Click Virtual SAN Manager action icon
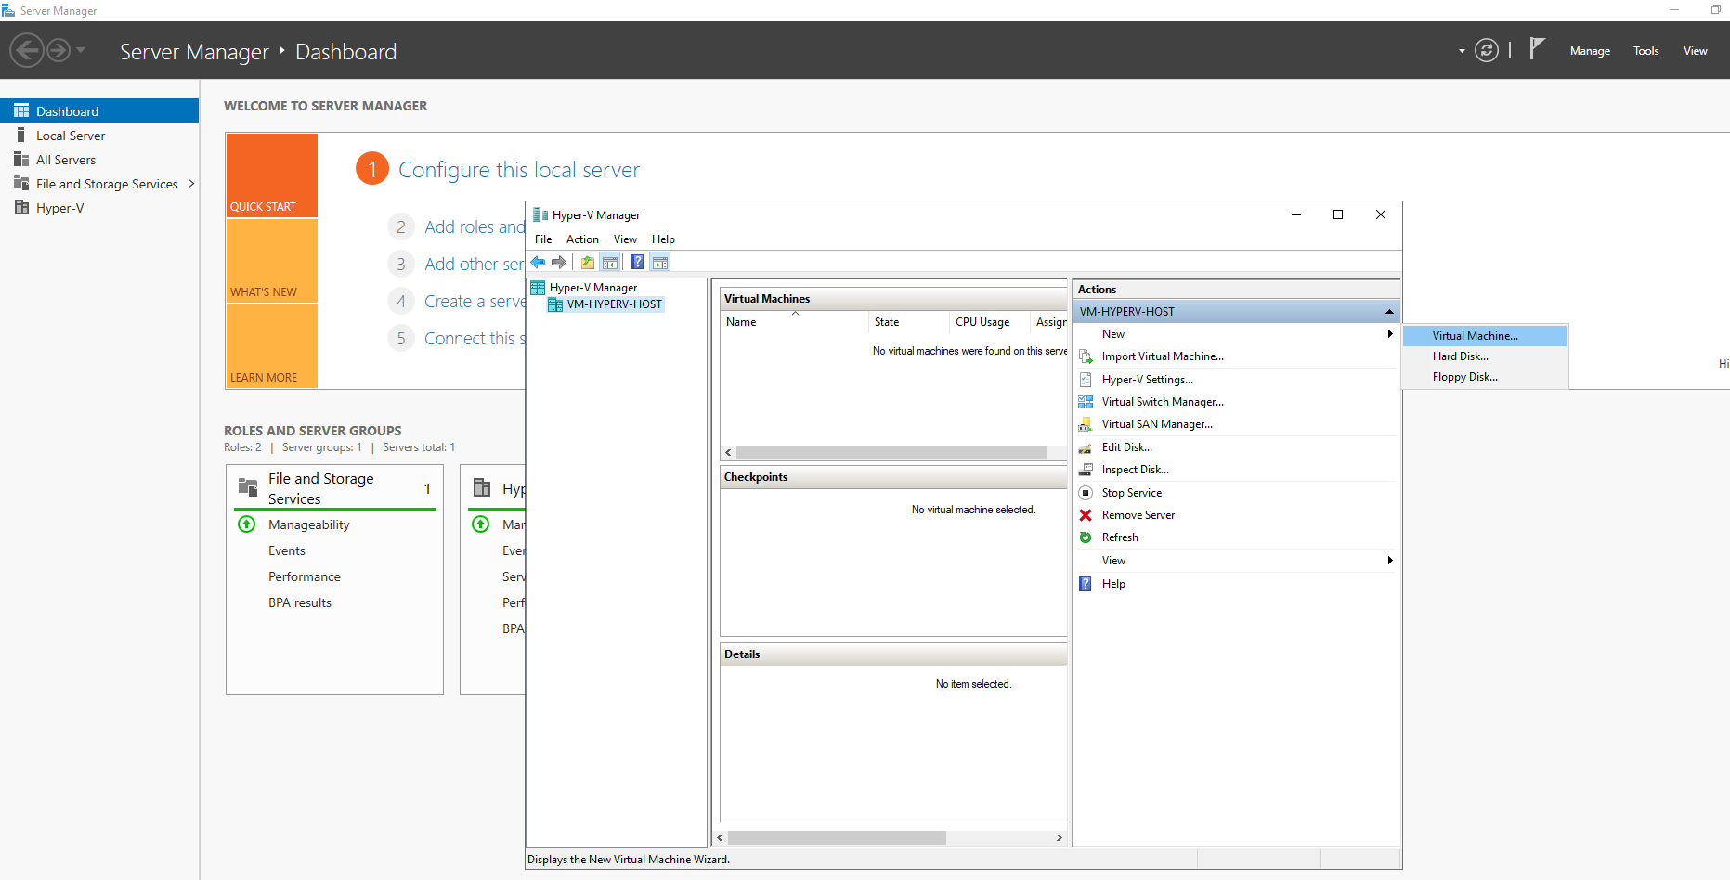 coord(1086,424)
